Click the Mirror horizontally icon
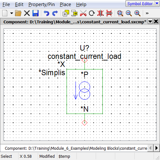The image size is (160, 160). point(100,13)
